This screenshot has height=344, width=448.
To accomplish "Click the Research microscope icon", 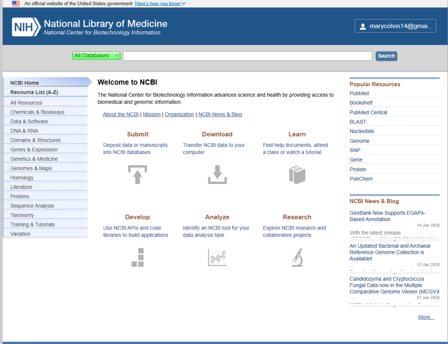I will point(297,257).
